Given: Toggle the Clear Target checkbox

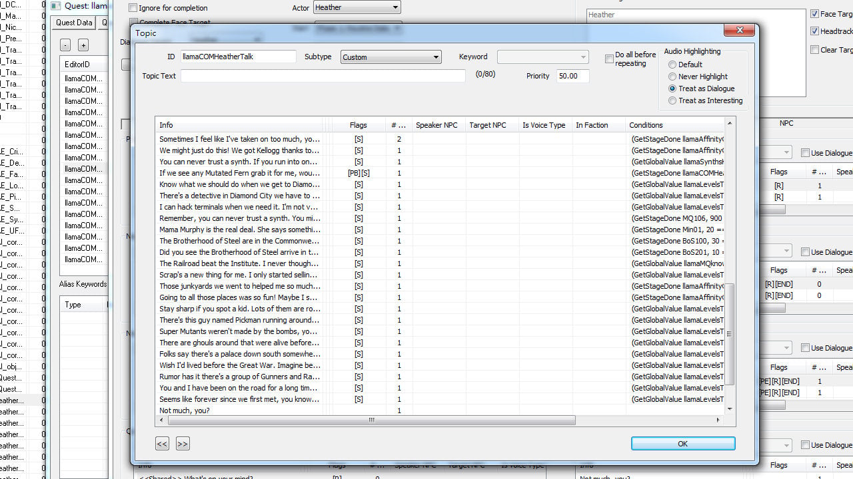Looking at the screenshot, I should pyautogui.click(x=814, y=50).
